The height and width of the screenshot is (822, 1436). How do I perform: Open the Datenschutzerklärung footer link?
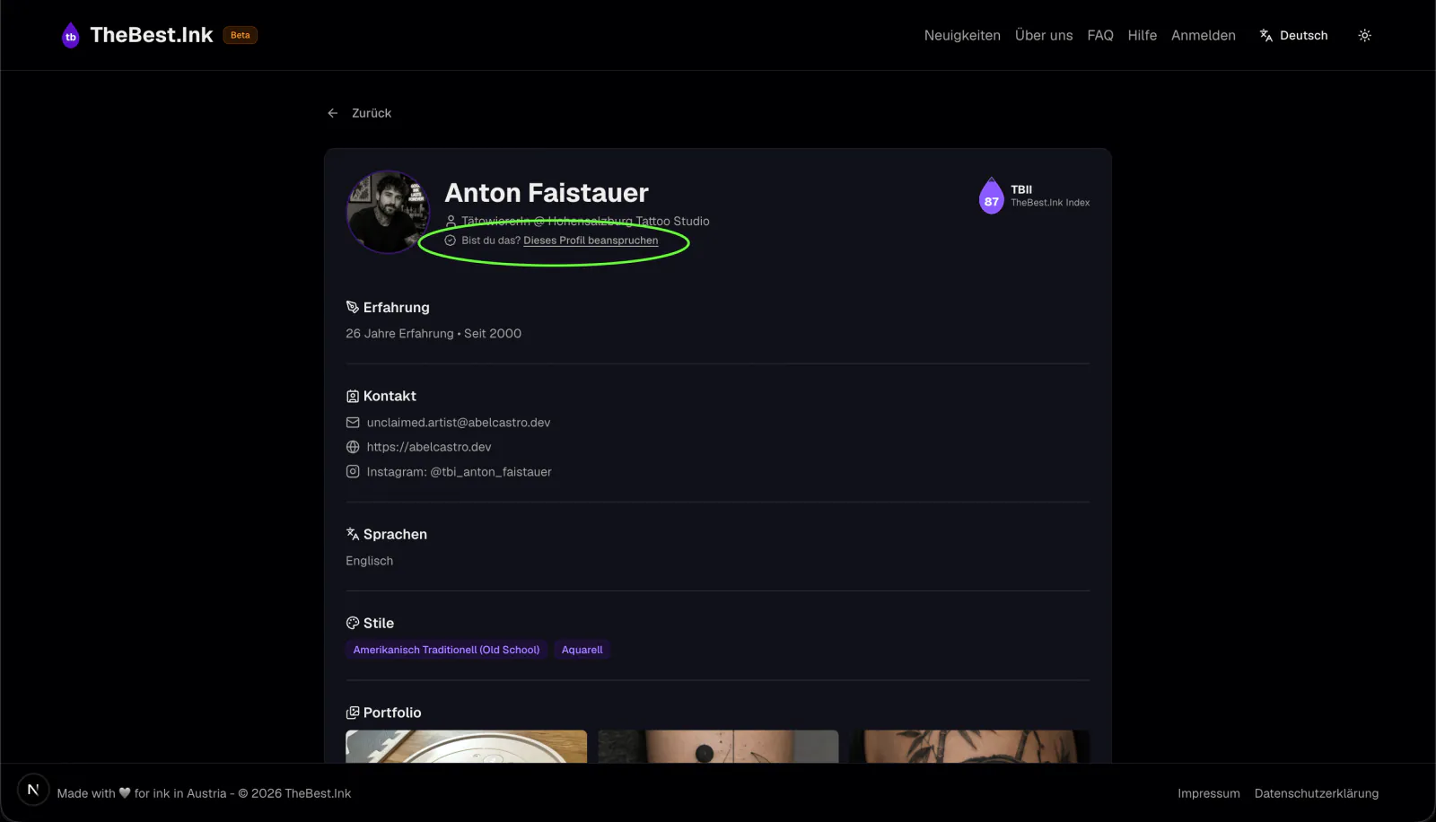pyautogui.click(x=1317, y=793)
